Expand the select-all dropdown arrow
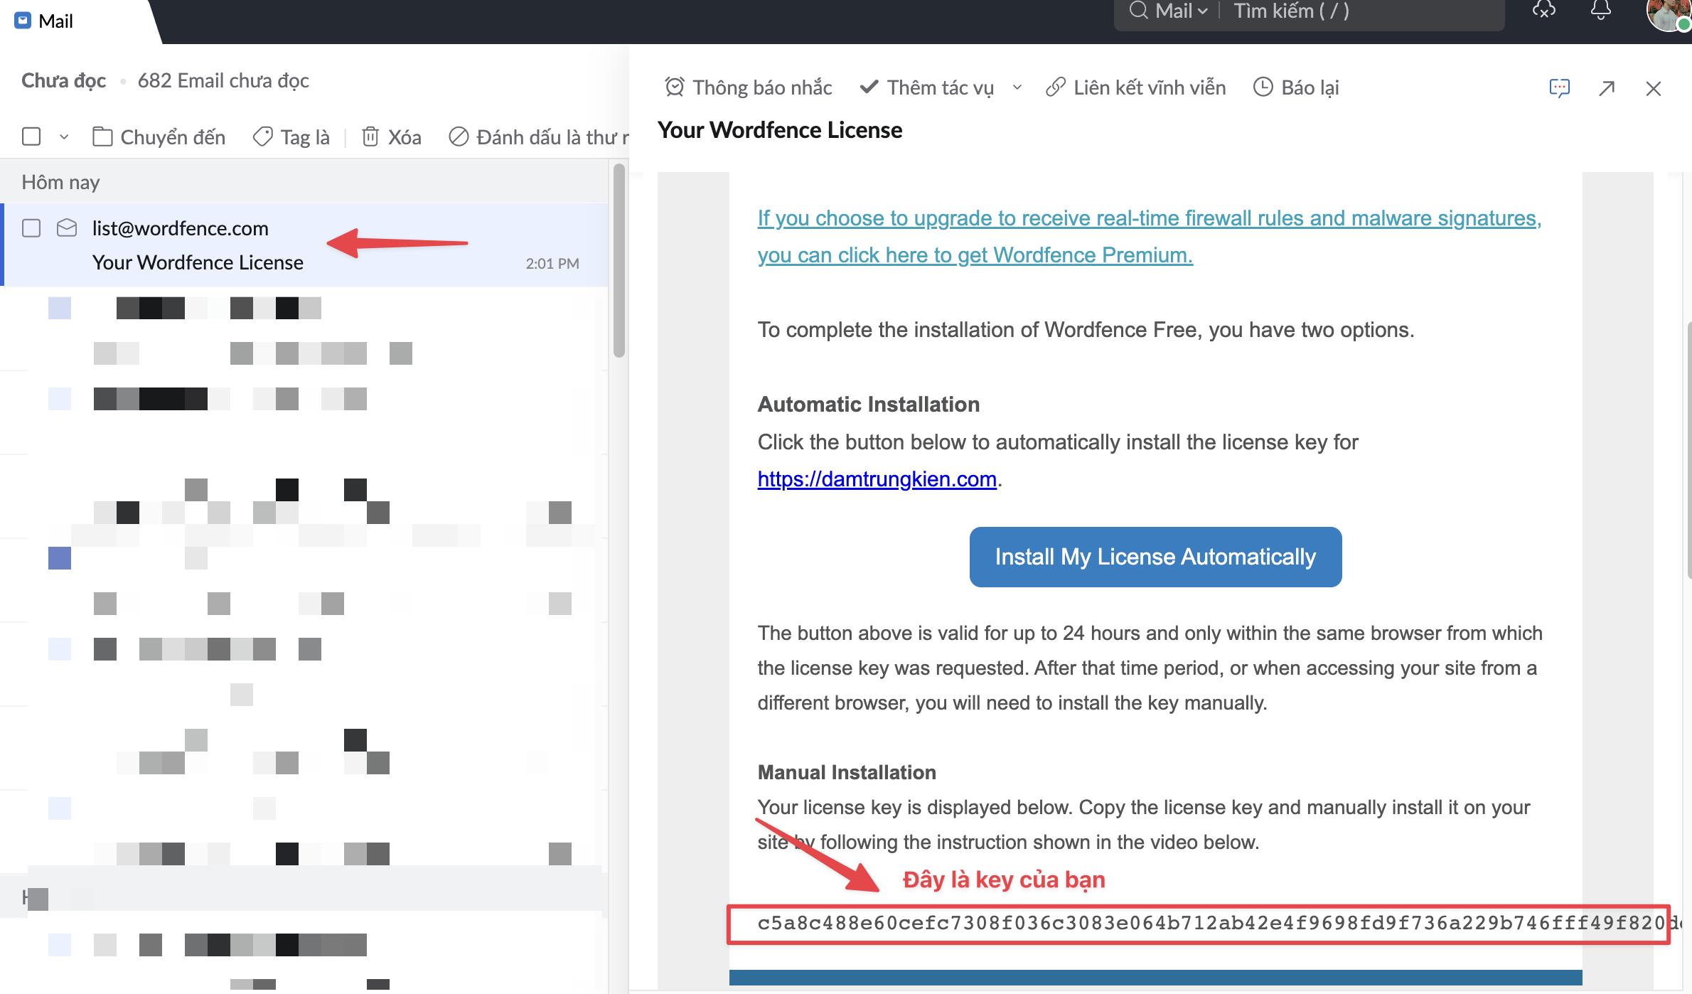Image resolution: width=1692 pixels, height=994 pixels. pos(64,137)
